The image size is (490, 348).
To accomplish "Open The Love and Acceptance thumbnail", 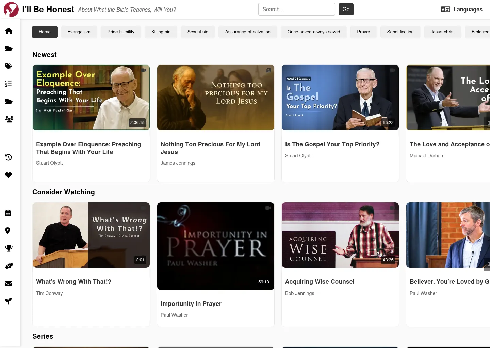I will 448,98.
